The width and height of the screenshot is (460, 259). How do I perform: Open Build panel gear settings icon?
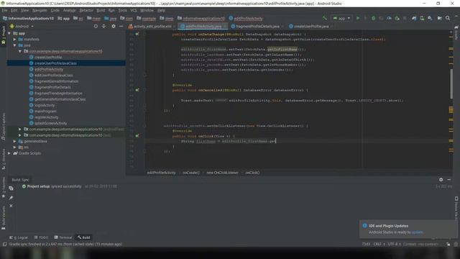click(441, 179)
